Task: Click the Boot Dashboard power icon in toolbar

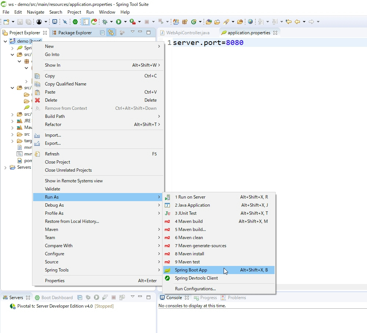Action: coord(75,22)
